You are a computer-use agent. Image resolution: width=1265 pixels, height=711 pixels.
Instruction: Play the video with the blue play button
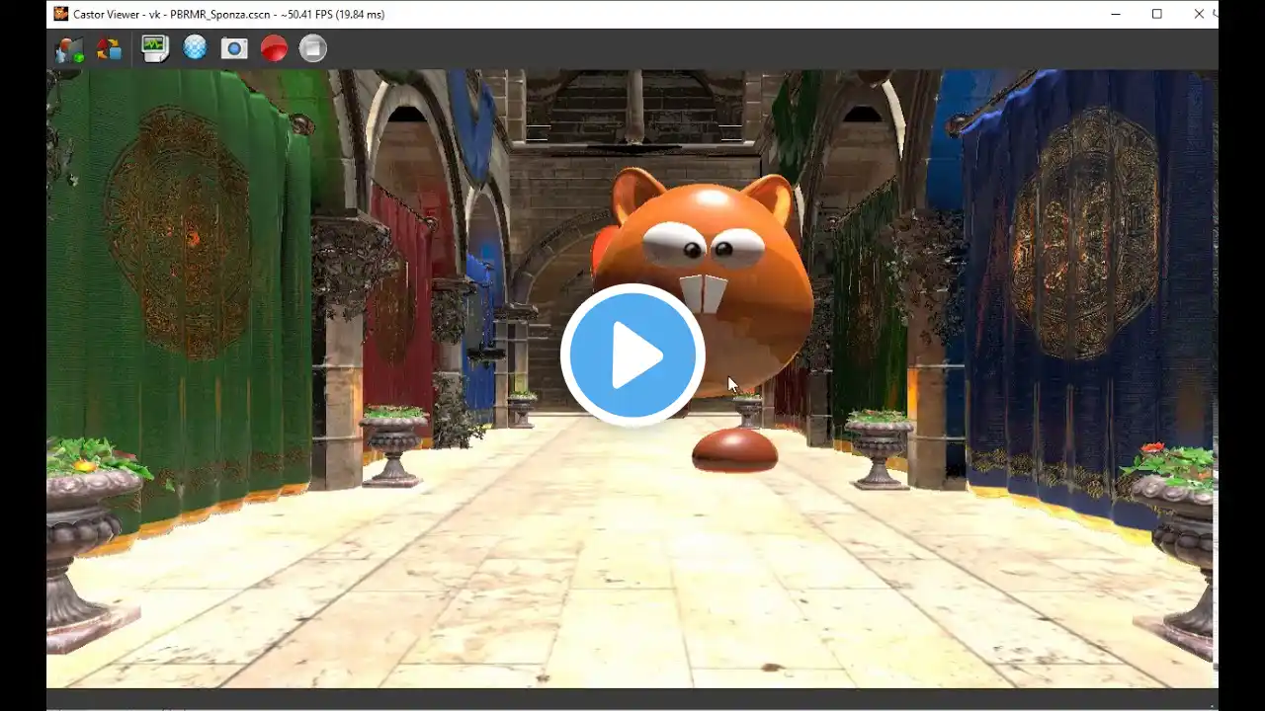(632, 355)
